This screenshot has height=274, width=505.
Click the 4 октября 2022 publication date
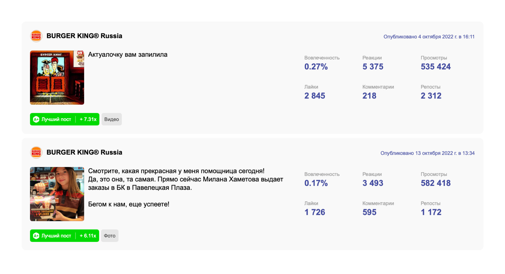tap(429, 37)
